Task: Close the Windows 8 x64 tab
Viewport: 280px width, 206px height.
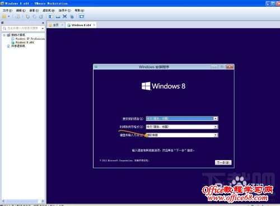Action: click(94, 25)
